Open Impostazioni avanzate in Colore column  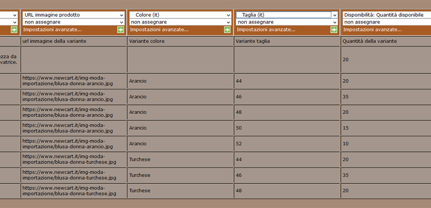(x=159, y=30)
